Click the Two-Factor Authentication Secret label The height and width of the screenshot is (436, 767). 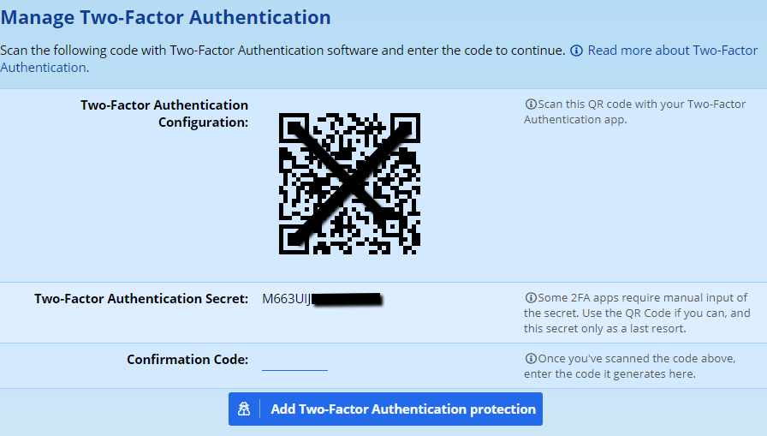coord(141,299)
